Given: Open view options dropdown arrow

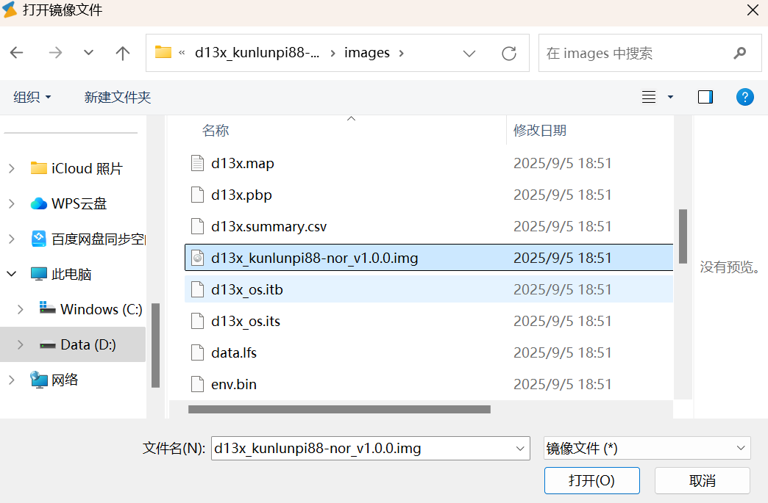Looking at the screenshot, I should click(670, 97).
